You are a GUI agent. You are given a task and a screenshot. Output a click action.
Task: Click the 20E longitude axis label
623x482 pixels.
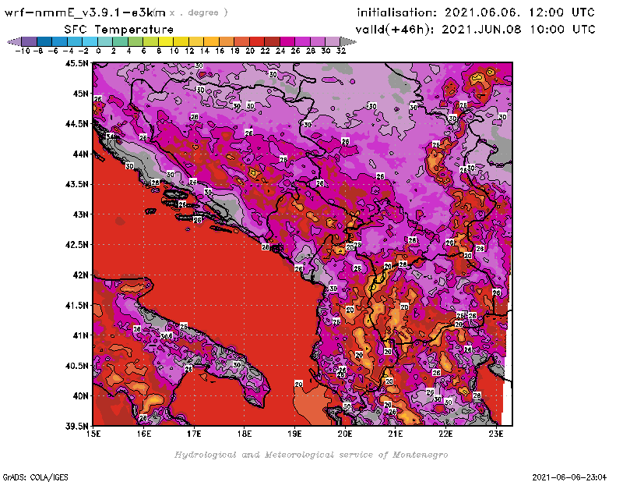point(345,434)
